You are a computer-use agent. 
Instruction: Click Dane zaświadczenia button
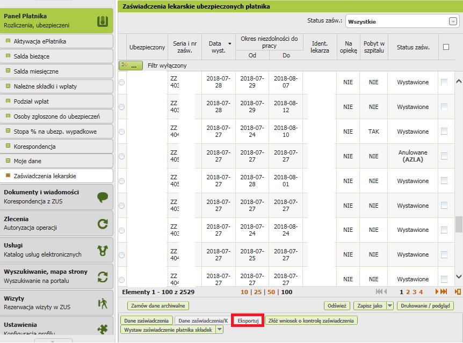[146, 320]
